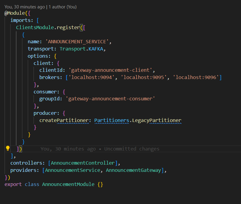Click the 'gateway-announcement-consumer' string
Viewport: 241px width, 204px height.
[x=110, y=99]
